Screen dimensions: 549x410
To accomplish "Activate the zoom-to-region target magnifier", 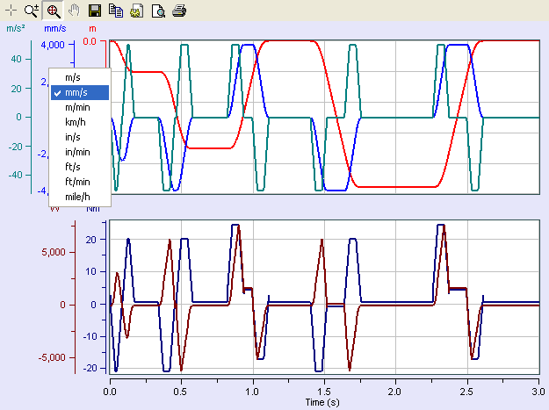I will click(x=53, y=11).
